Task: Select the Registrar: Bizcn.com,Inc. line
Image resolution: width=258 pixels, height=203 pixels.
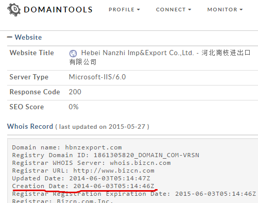Action: [x=63, y=201]
